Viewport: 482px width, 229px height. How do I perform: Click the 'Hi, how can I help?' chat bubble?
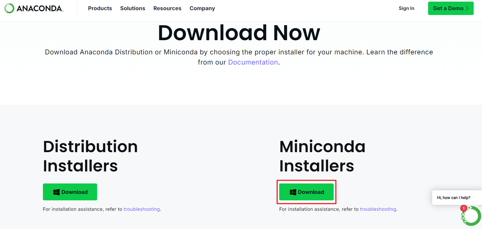click(457, 198)
